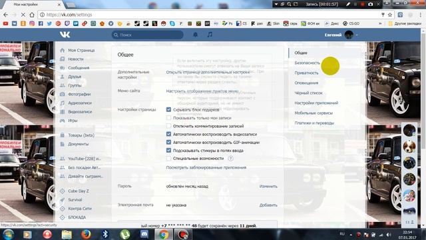
Task: Show hidden system tray icons arrow
Action: pos(351,235)
